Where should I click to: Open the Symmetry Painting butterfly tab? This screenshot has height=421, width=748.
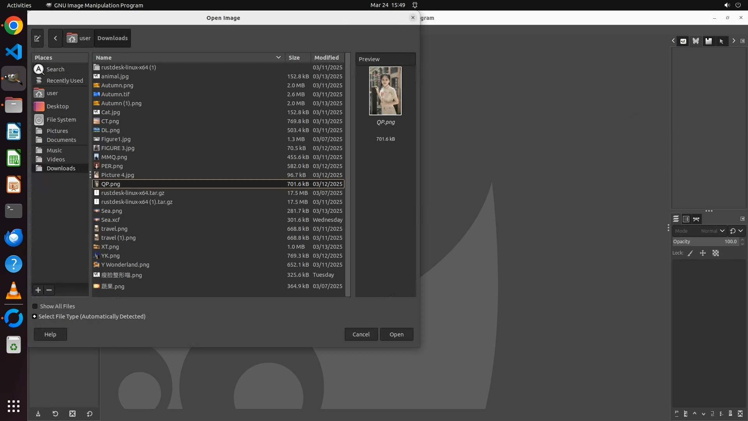[x=696, y=41]
